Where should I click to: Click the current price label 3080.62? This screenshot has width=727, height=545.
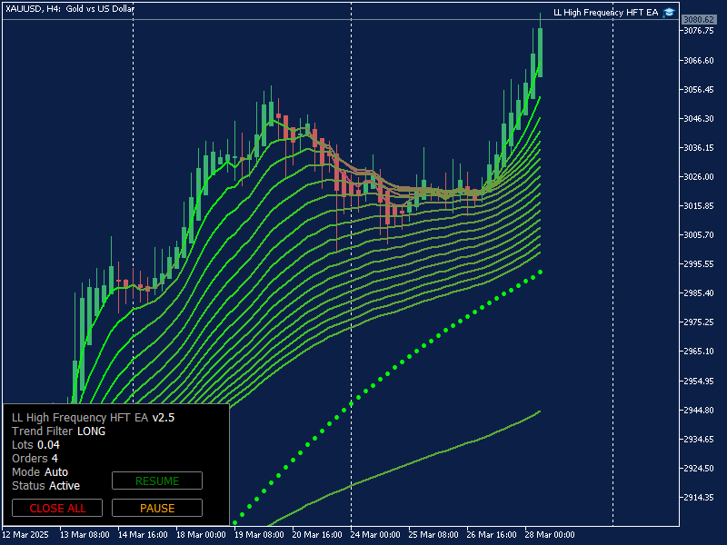click(698, 19)
